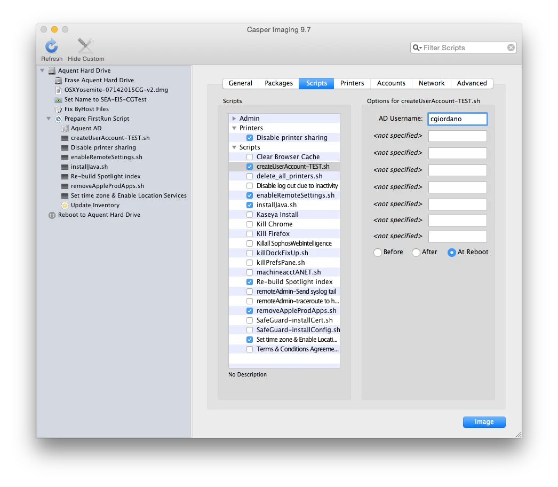558x487 pixels.
Task: Click the Erase Aquent Hard Drive icon
Action: 58,80
